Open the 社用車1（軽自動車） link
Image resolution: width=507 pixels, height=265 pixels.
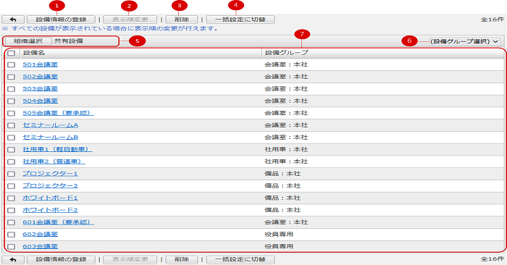tap(57, 149)
